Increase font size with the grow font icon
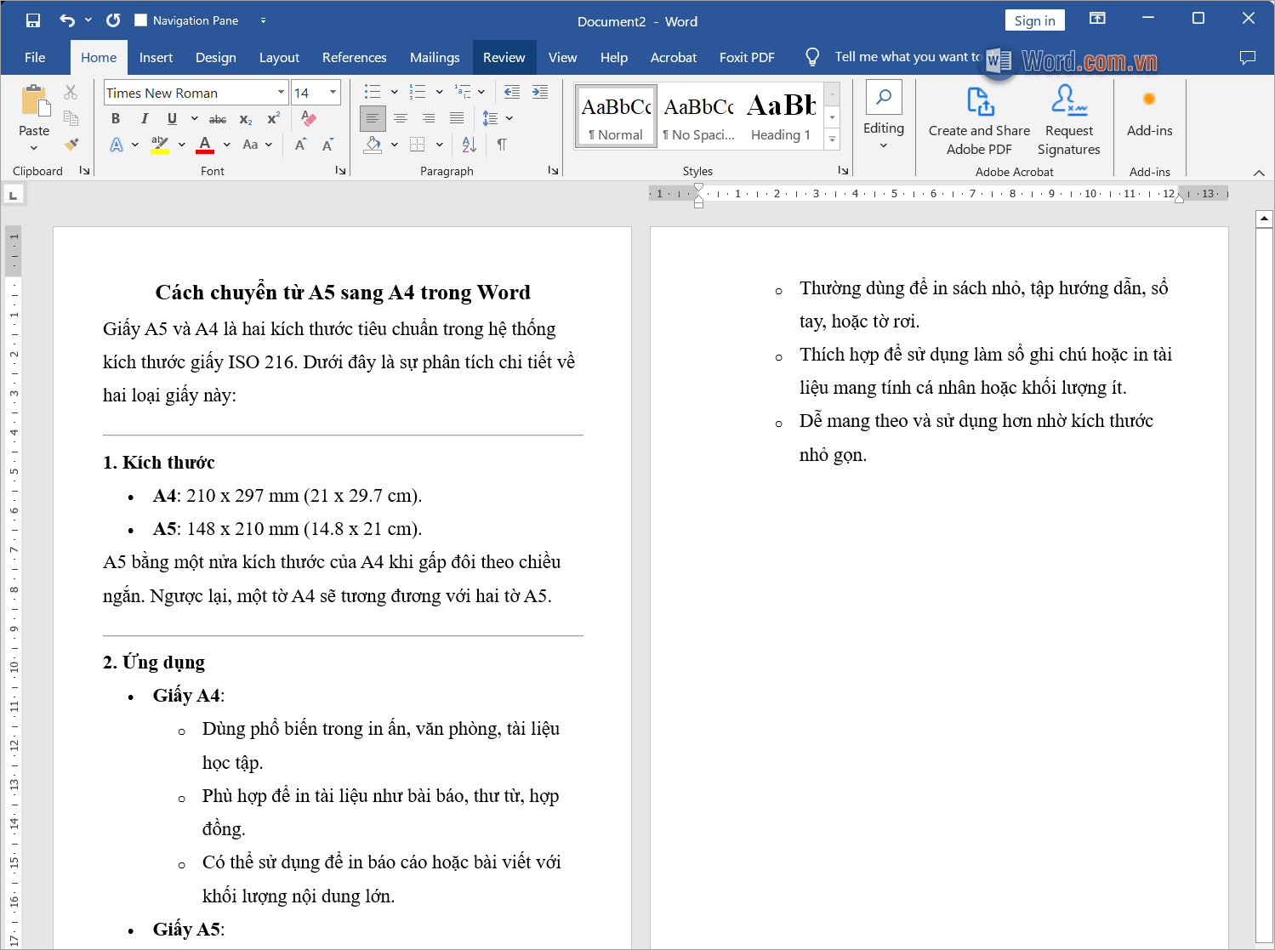 300,145
